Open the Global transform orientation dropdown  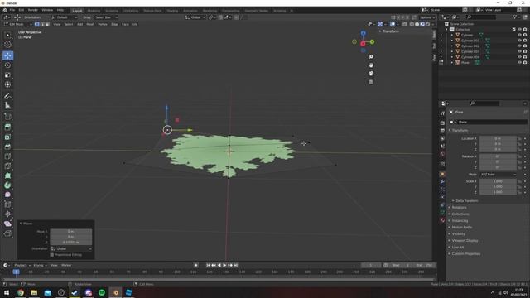(195, 17)
